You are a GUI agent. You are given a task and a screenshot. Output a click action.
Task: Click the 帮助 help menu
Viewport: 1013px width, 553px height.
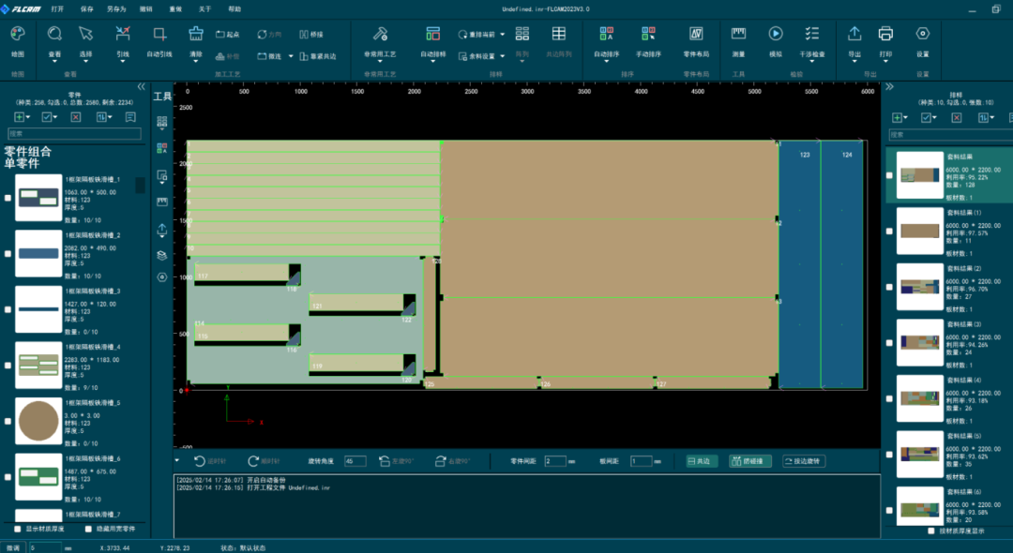[x=234, y=8]
